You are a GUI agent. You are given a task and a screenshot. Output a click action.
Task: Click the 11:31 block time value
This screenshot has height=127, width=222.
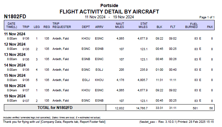(x=159, y=80)
